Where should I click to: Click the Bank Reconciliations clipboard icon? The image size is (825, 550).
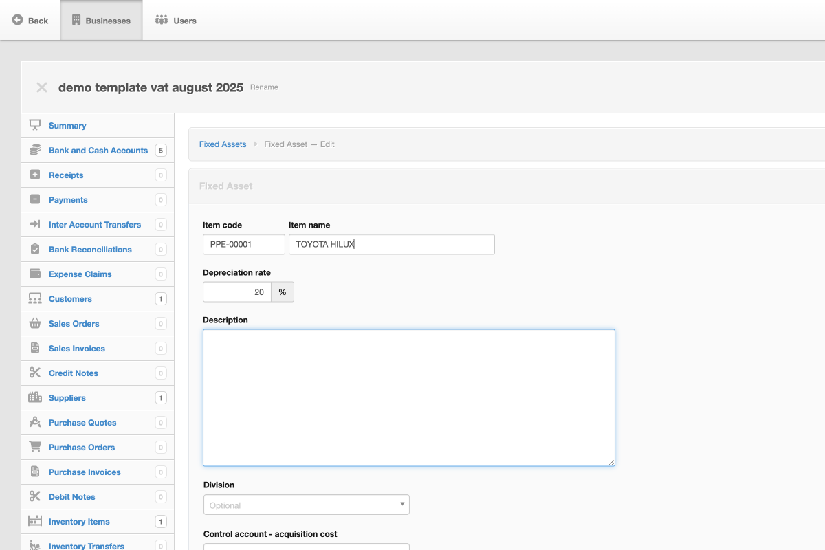coord(35,249)
